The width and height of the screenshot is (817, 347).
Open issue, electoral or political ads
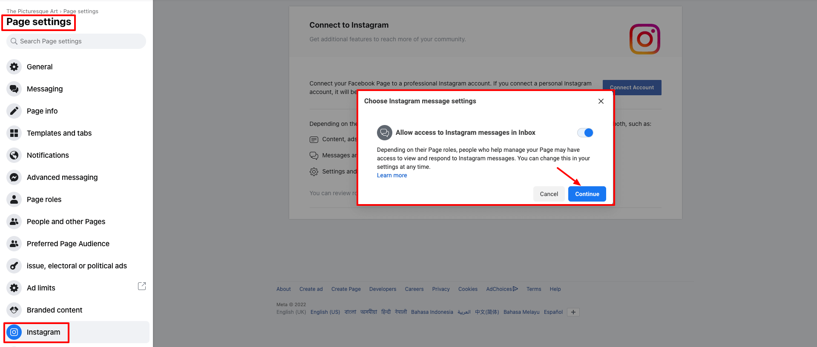[76, 266]
